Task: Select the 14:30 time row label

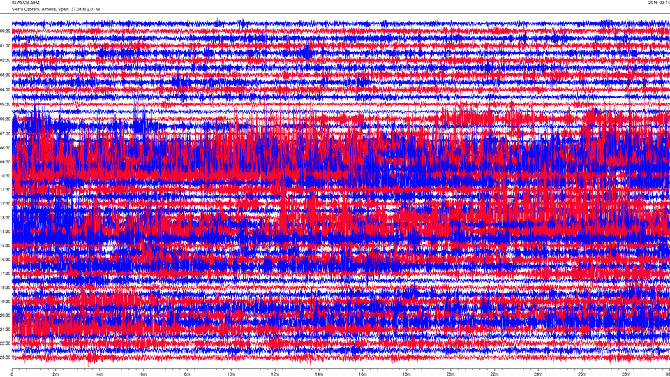Action: [x=6, y=232]
